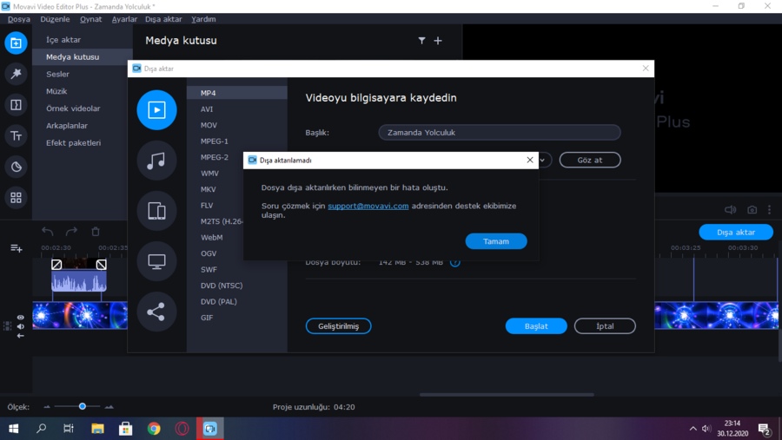Open the import media sidebar icon

pos(16,43)
